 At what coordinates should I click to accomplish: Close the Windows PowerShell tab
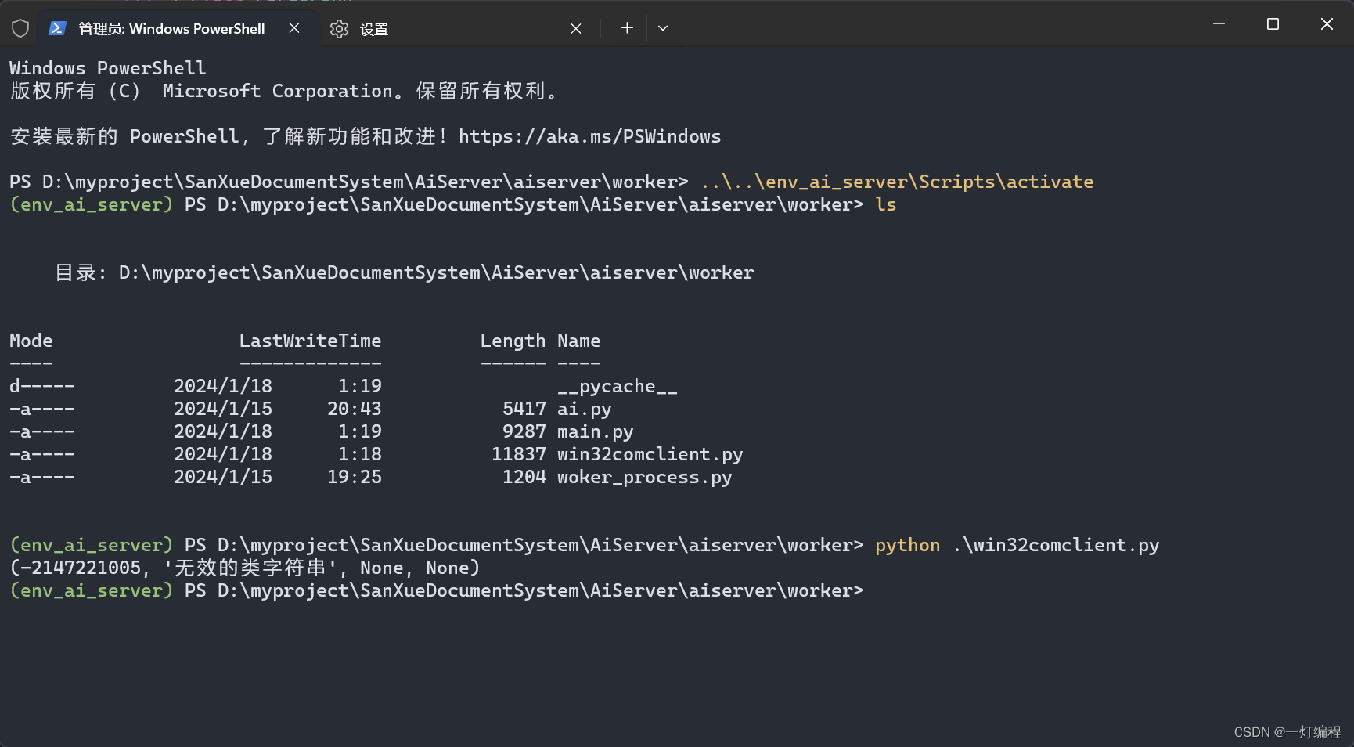pos(294,28)
